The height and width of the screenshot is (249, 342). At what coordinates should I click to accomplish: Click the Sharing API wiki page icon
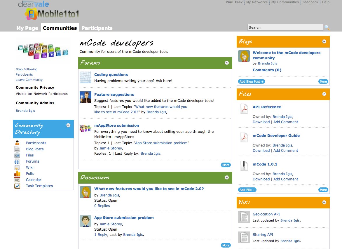click(x=244, y=237)
